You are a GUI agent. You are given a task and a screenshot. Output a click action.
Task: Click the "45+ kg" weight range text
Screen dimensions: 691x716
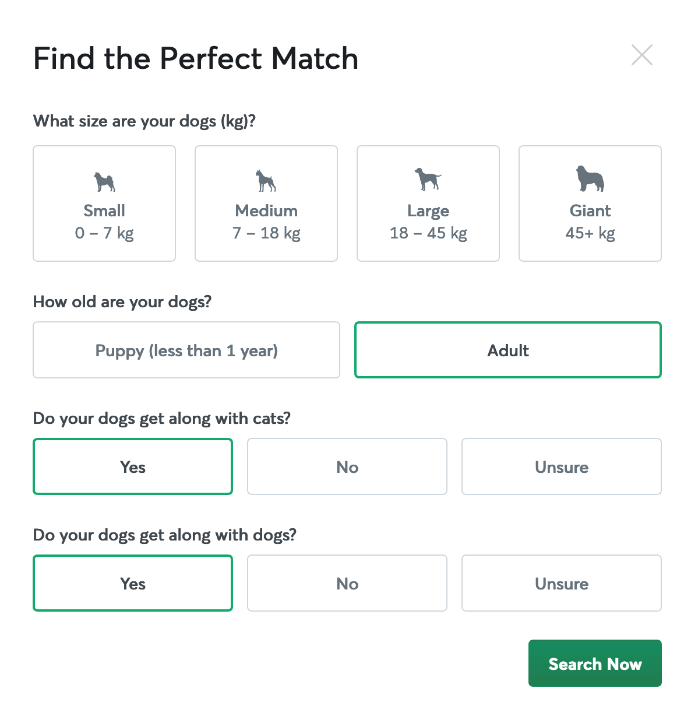(x=590, y=233)
